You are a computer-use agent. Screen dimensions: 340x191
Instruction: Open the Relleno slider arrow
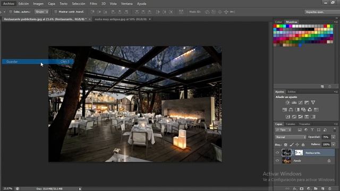point(334,144)
